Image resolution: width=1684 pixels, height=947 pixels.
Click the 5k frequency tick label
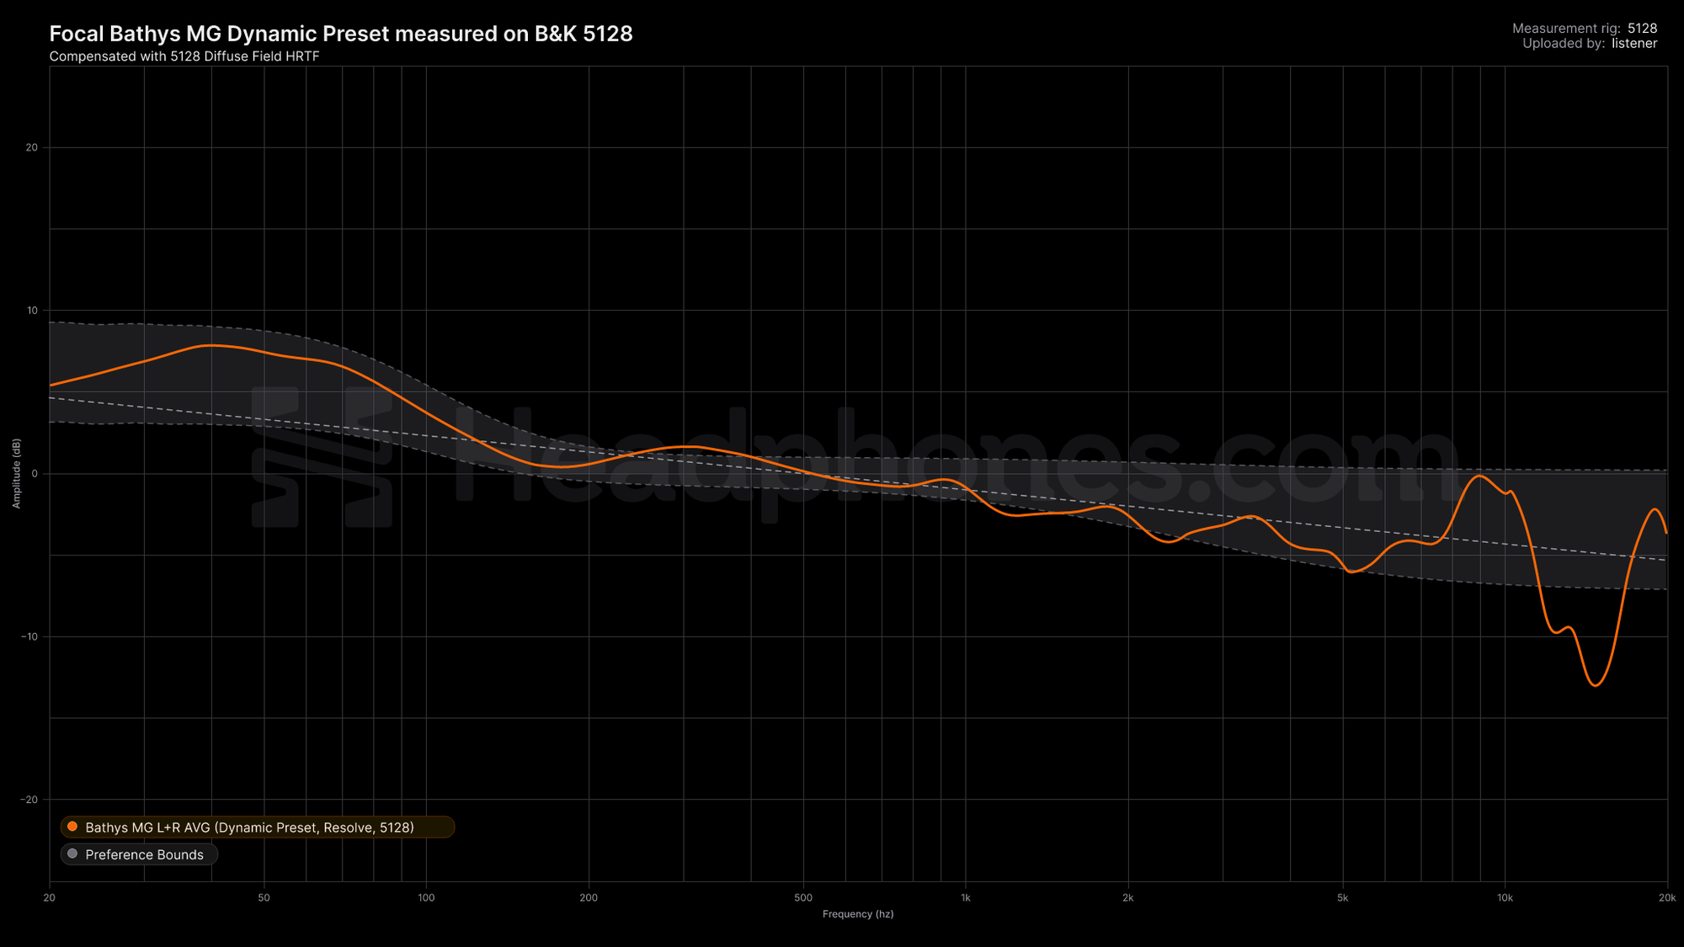(1342, 898)
